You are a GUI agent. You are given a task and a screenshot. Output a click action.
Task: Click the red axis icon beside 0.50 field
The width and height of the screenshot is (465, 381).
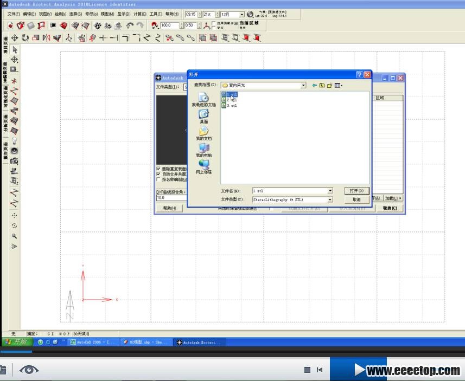(x=206, y=25)
